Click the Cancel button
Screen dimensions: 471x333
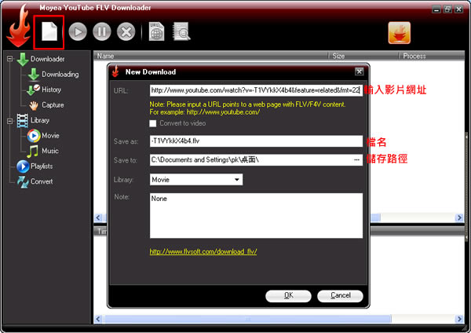coord(340,296)
